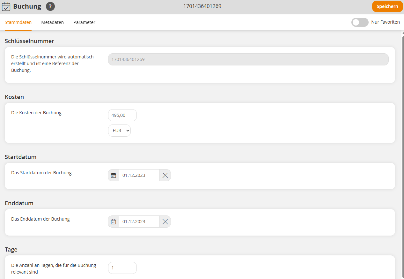Click the Enddatum date field
The height and width of the screenshot is (279, 404).
(139, 222)
